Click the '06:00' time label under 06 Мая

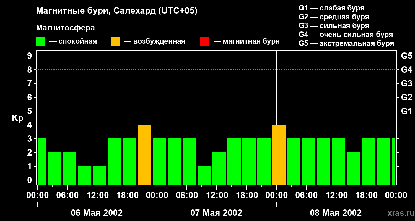67,195
